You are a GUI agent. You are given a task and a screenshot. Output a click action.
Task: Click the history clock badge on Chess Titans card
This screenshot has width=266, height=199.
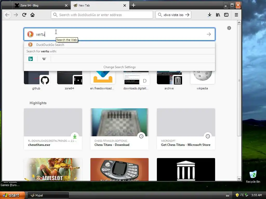(x=141, y=136)
